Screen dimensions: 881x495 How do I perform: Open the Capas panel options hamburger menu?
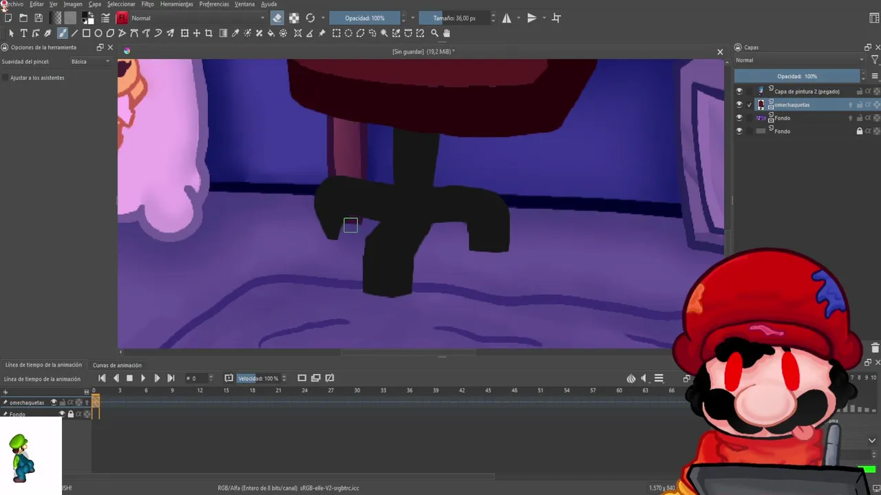point(875,76)
